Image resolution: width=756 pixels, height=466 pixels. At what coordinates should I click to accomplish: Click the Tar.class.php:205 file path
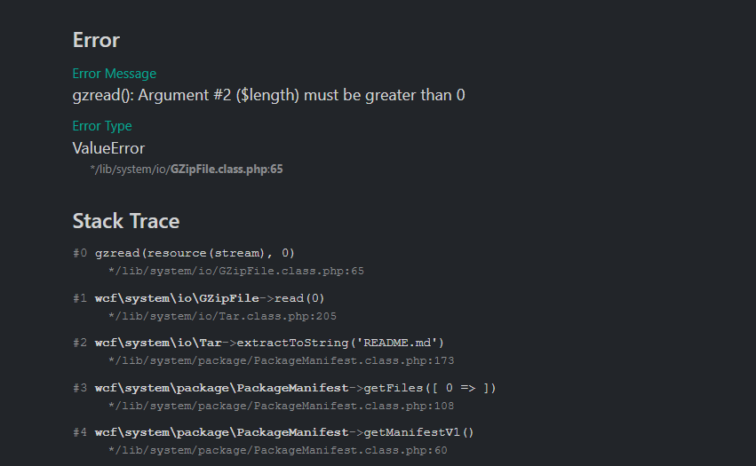221,316
